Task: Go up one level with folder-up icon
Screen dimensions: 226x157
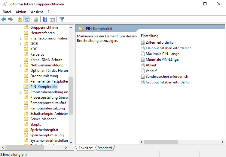Action: coord(20,19)
